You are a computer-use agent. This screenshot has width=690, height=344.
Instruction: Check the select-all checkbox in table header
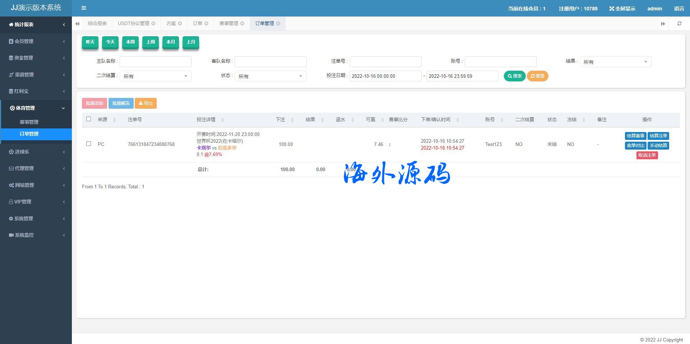(x=89, y=119)
